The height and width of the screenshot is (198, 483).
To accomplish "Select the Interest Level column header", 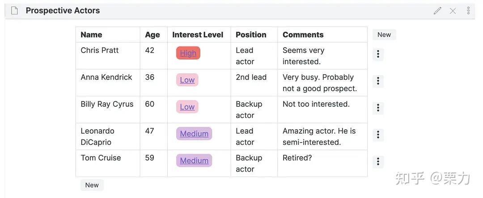I will coord(198,35).
